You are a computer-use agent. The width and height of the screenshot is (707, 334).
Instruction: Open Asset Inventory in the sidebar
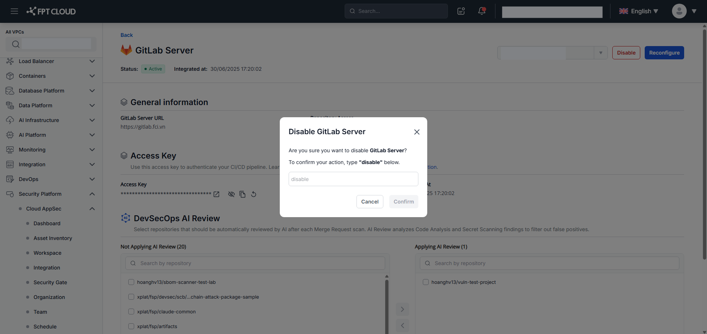pos(53,238)
